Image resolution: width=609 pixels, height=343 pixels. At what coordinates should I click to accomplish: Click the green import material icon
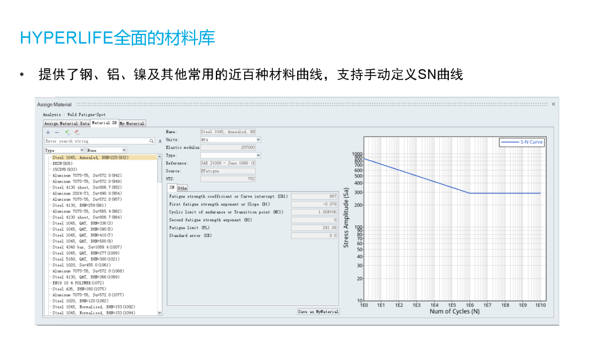pyautogui.click(x=68, y=133)
